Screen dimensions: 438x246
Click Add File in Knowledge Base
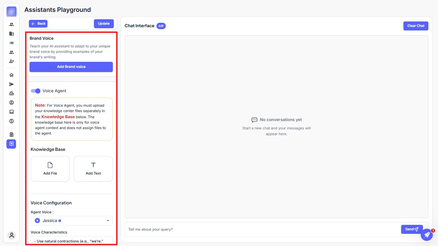[x=50, y=169]
